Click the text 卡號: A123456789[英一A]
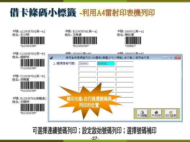 click(29, 31)
